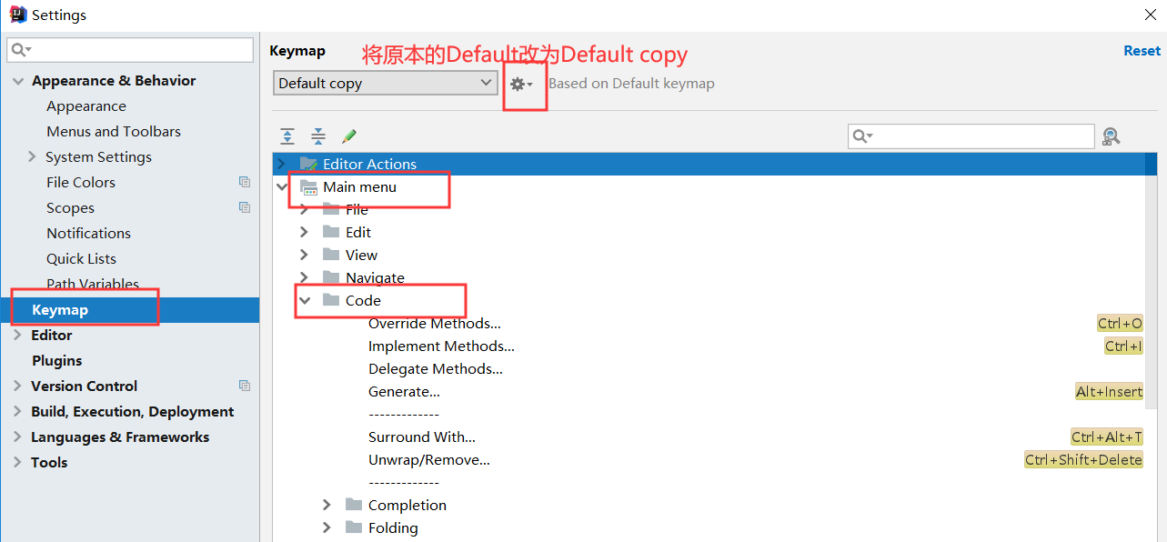1167x542 pixels.
Task: Click the Main menu folder icon
Action: [308, 187]
